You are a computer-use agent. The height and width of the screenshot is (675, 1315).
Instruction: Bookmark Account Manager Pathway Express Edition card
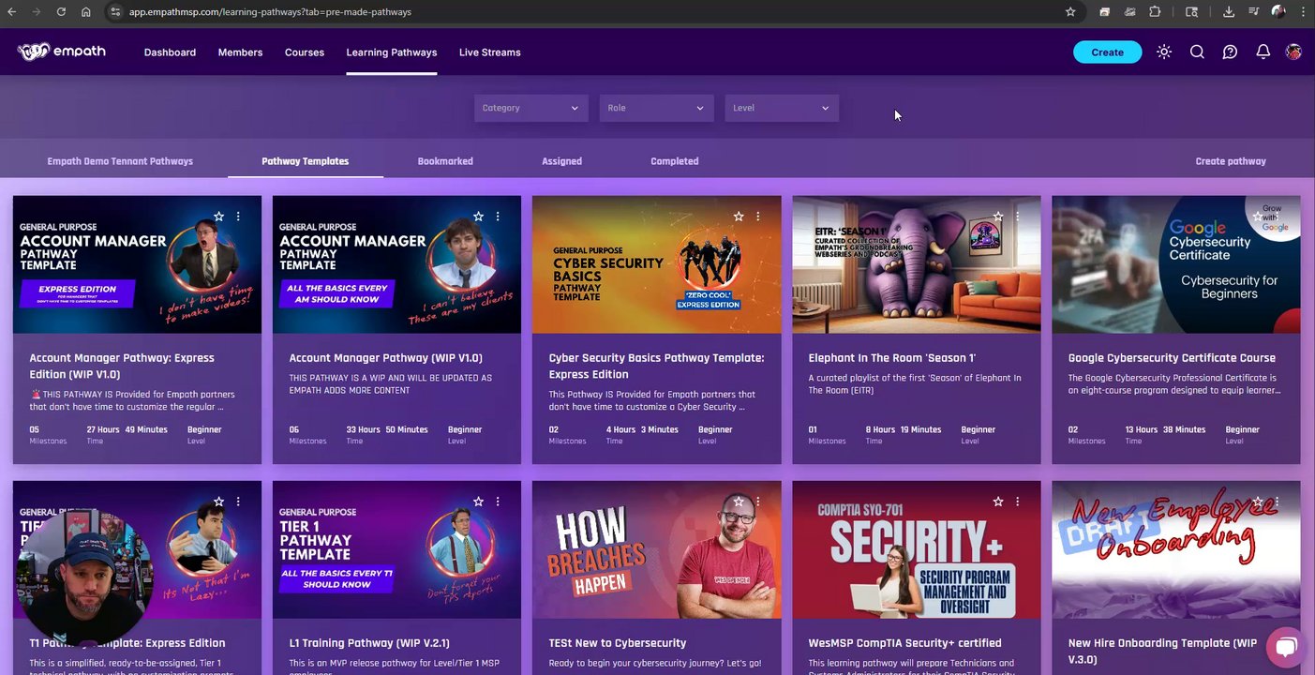(x=218, y=217)
